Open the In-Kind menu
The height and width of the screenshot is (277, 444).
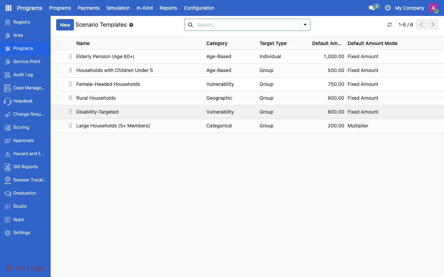[145, 8]
